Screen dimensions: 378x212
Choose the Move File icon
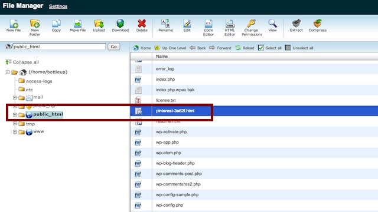(77, 26)
